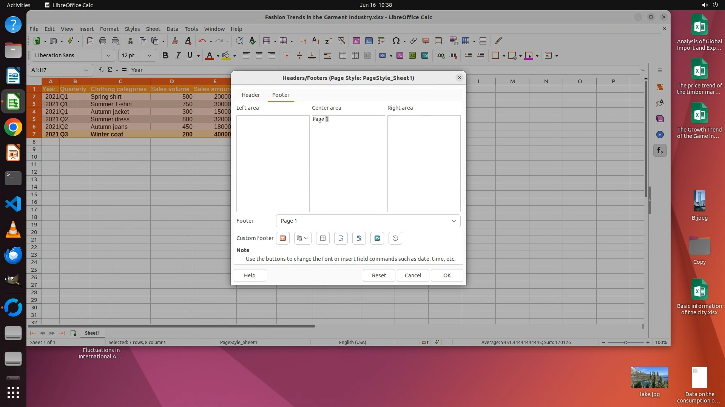Toggle Wrap Text in the toolbar
Image resolution: width=725 pixels, height=407 pixels.
327,56
